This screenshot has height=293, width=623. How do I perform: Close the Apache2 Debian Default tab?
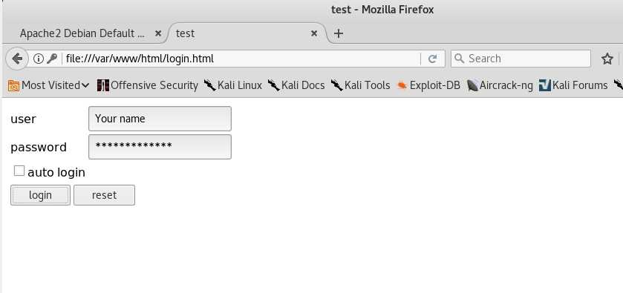[x=157, y=33]
